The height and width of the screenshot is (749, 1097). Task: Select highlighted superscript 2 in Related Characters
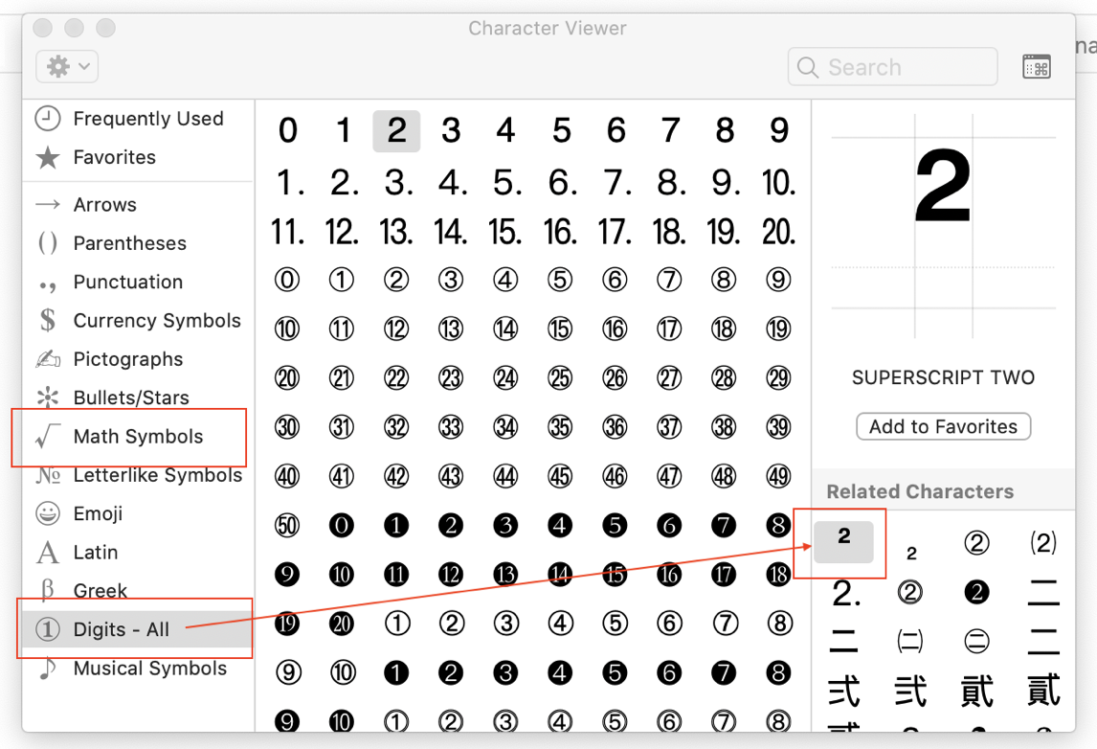tap(843, 542)
